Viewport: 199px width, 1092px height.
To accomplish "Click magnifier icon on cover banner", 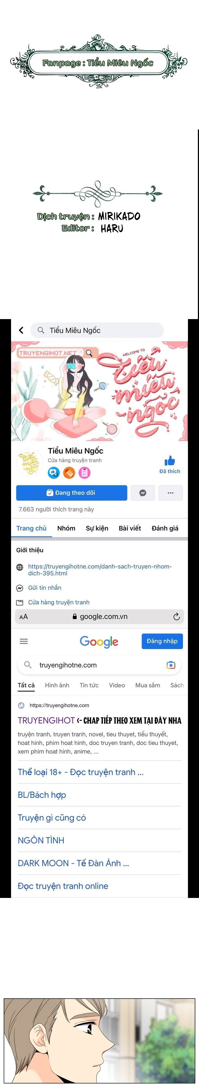I will [89, 353].
